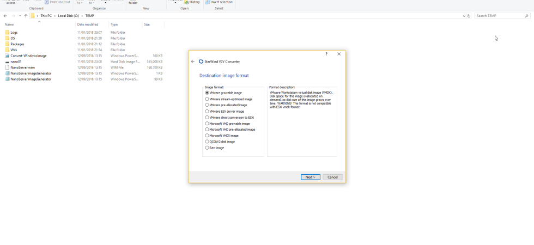Cancel the StarWind V2V Converter wizard
This screenshot has width=534, height=245.
[332, 177]
